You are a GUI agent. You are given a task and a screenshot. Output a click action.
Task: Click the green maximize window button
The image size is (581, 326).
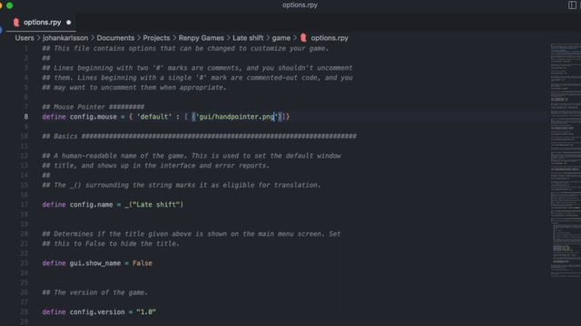pyautogui.click(x=10, y=5)
